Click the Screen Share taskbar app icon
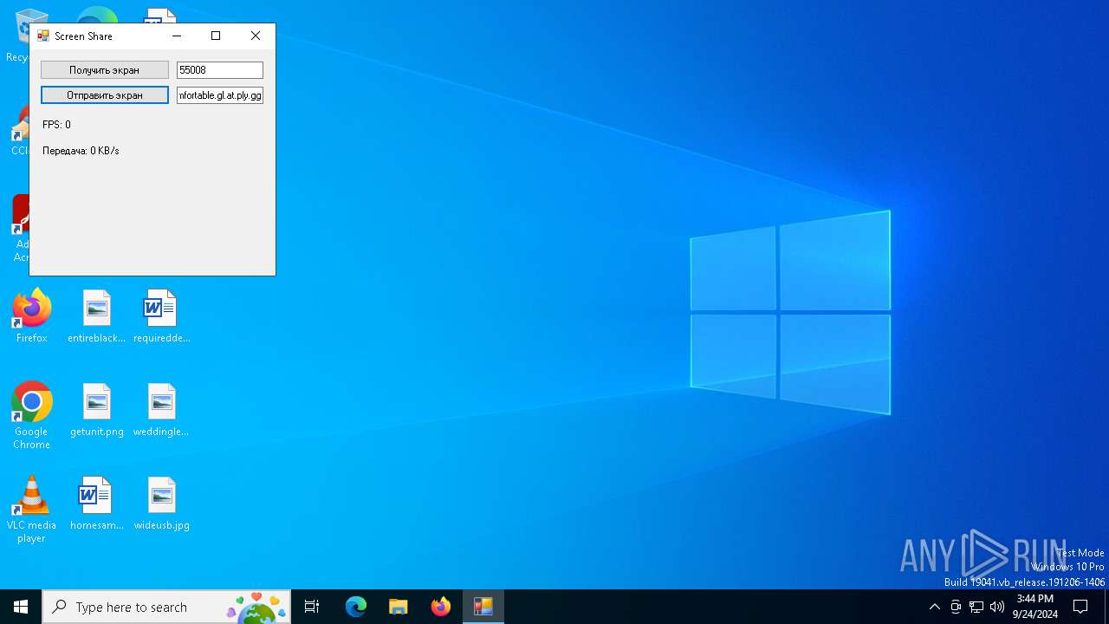 [483, 607]
